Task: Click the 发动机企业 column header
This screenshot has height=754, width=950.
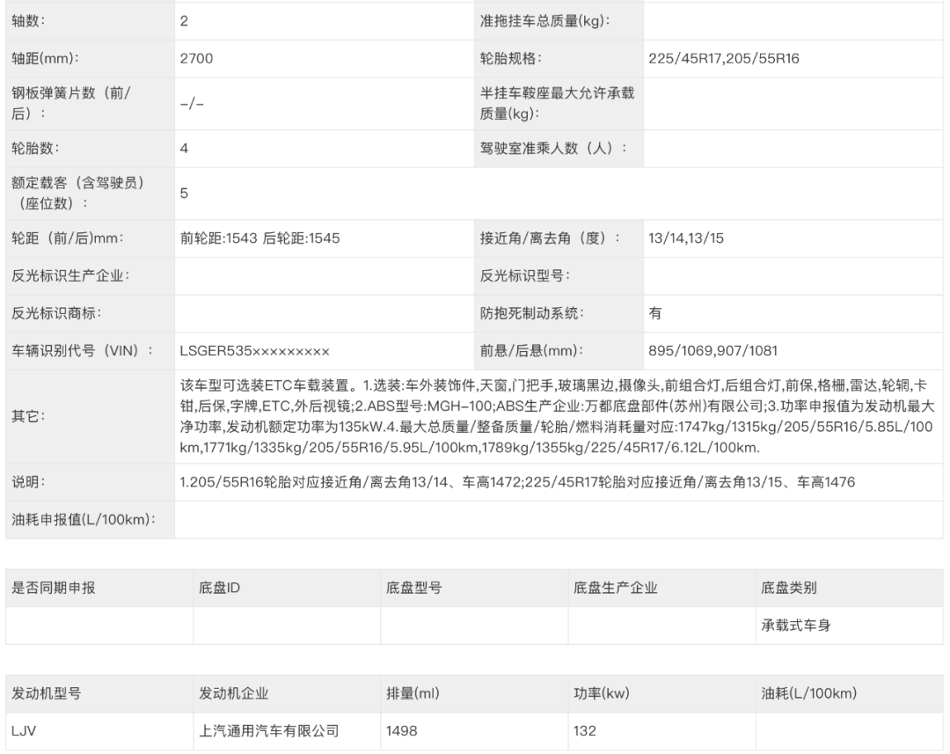Action: (233, 694)
